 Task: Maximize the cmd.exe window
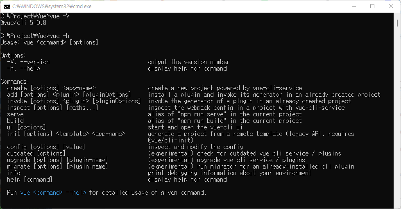(x=372, y=6)
